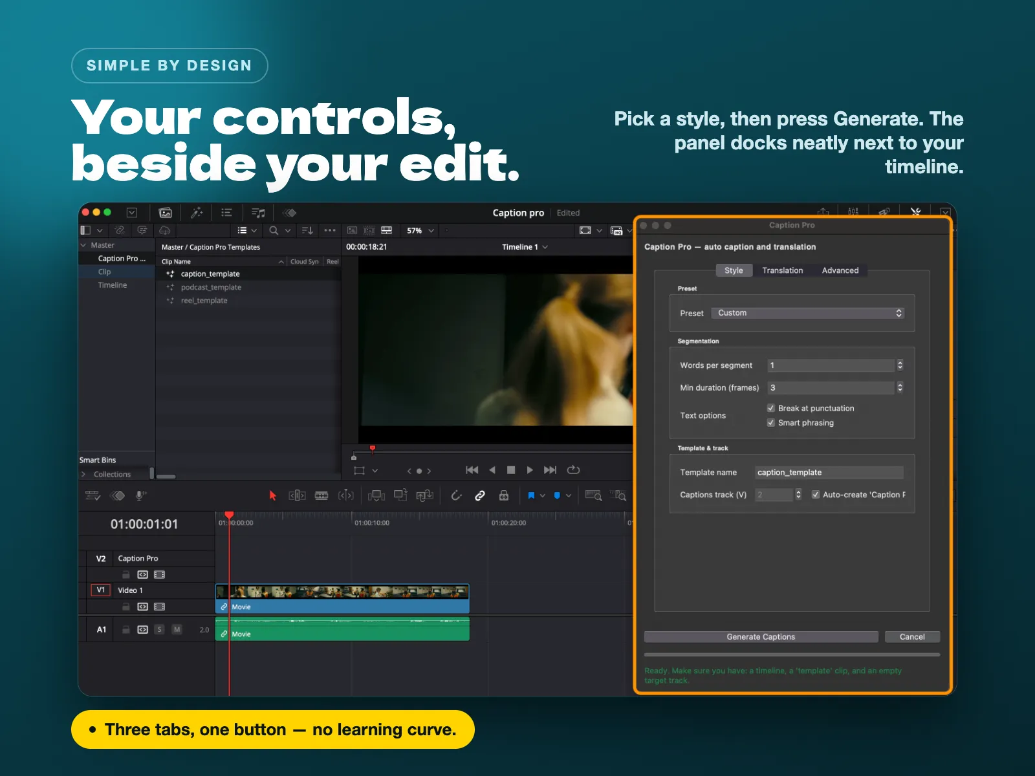Toggle the Linked Selection chain icon

pyautogui.click(x=480, y=495)
